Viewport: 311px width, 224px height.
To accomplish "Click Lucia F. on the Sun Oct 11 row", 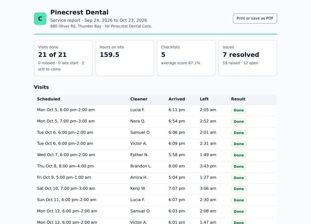I will (137, 200).
